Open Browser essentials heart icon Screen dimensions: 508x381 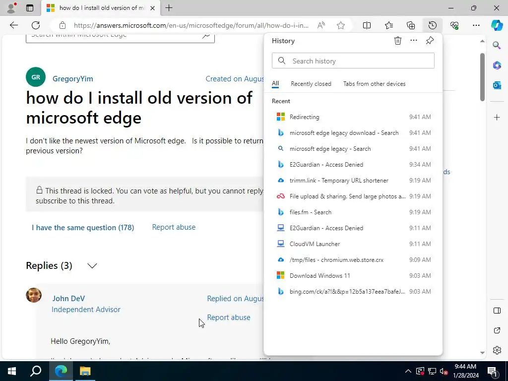(x=454, y=25)
